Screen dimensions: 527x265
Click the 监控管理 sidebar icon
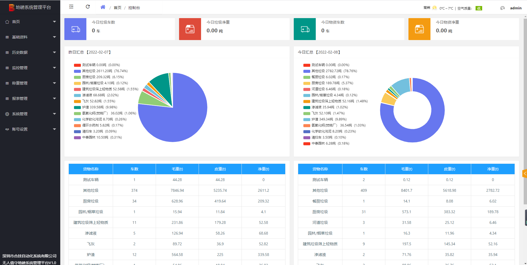(7, 68)
